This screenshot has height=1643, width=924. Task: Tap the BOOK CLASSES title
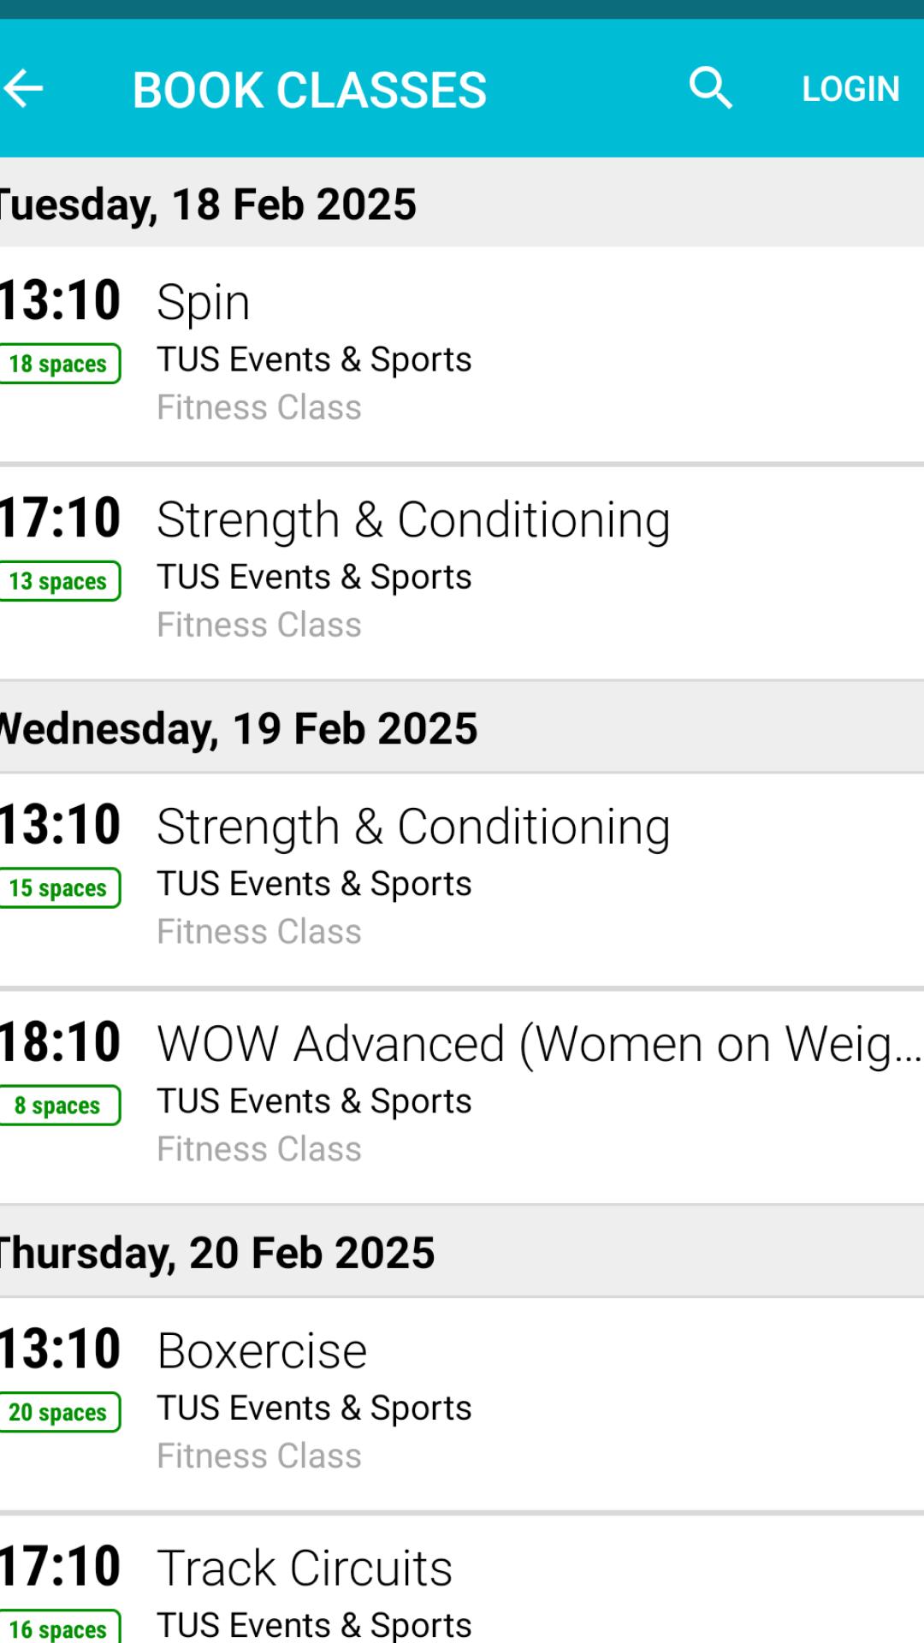[310, 90]
